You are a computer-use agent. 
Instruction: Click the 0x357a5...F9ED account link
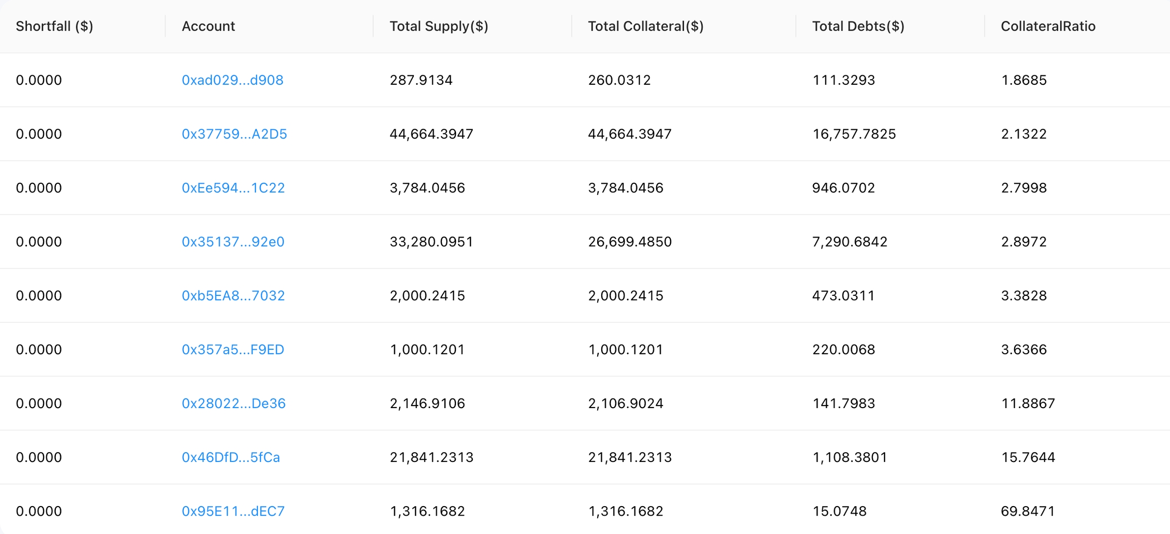[233, 349]
